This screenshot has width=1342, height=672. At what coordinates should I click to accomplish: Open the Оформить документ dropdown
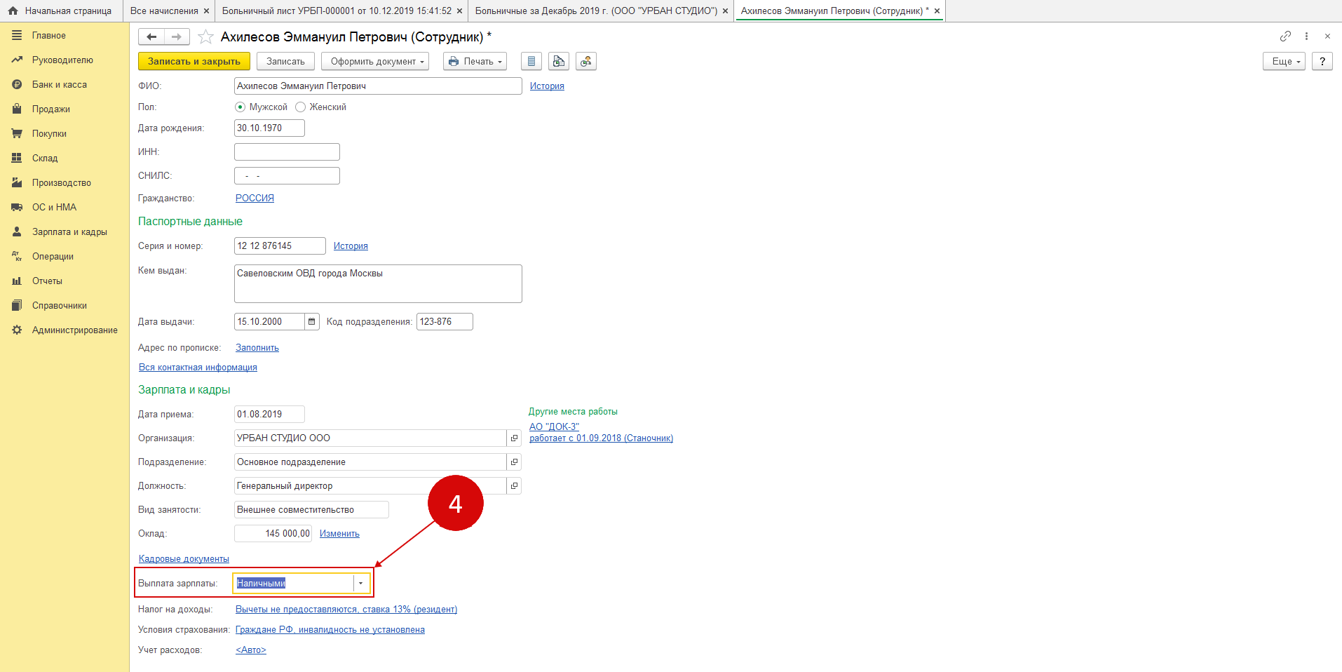(x=375, y=62)
